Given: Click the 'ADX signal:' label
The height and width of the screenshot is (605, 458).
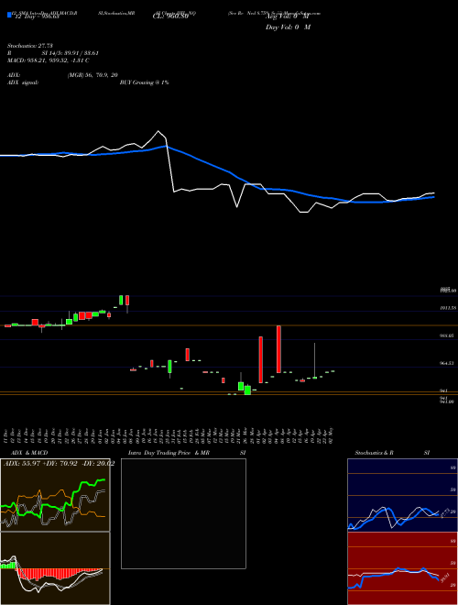Looking at the screenshot, I should (23, 82).
